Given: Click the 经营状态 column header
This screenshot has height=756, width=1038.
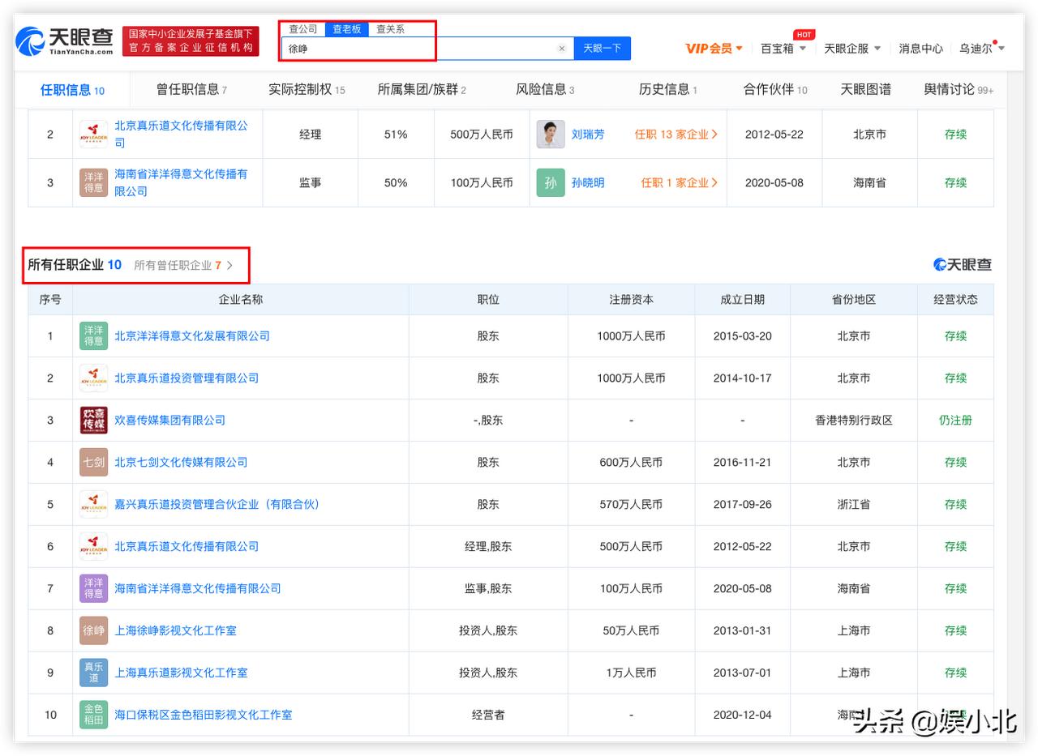Looking at the screenshot, I should coord(955,299).
